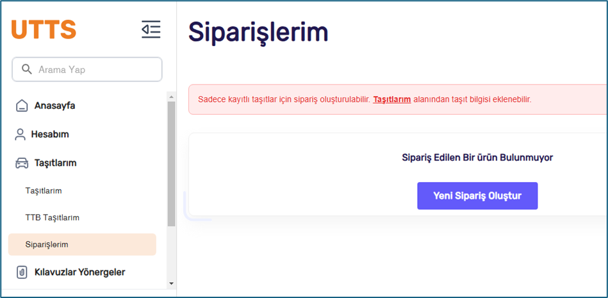The width and height of the screenshot is (608, 298).
Task: Collapse the Taşıtlarım menu section
Action: [x=55, y=163]
